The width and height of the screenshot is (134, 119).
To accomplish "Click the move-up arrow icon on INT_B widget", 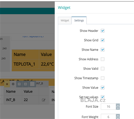I will pos(19,84).
